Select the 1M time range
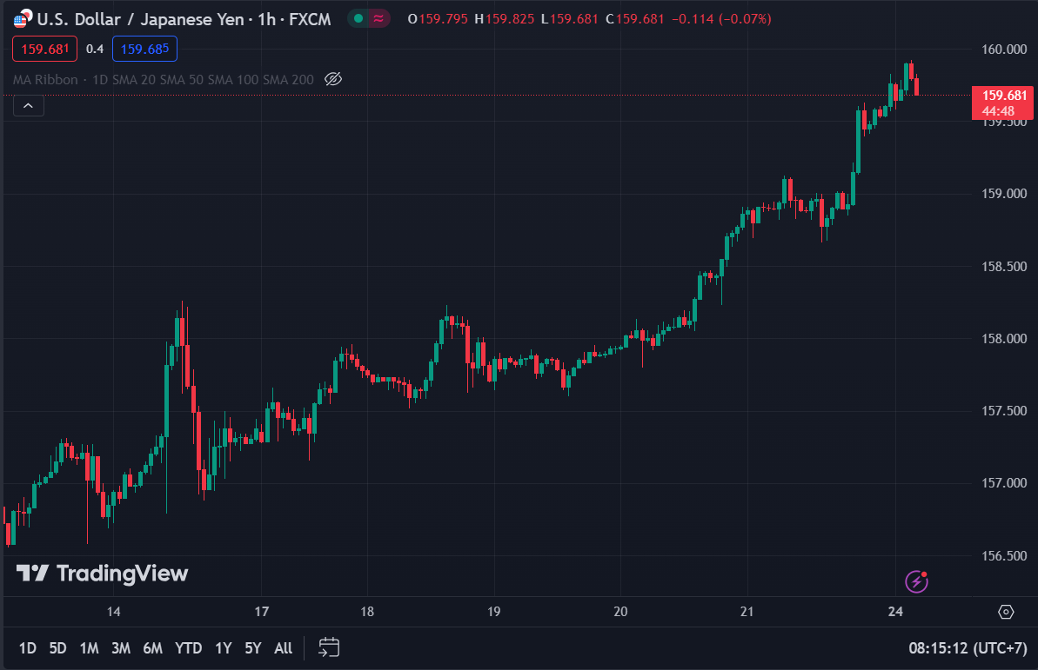Screen dimensions: 1038x670 89,648
